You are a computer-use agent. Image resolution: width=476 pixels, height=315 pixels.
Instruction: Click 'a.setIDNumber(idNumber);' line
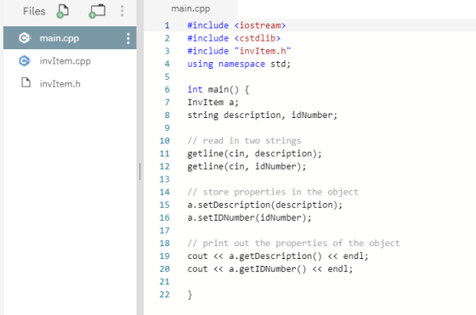coord(249,217)
